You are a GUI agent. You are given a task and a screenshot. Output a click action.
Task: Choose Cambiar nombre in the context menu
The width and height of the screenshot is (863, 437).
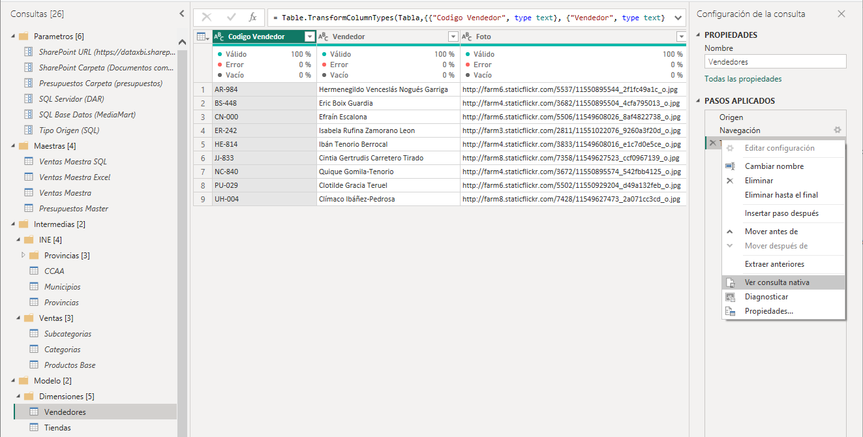[774, 166]
